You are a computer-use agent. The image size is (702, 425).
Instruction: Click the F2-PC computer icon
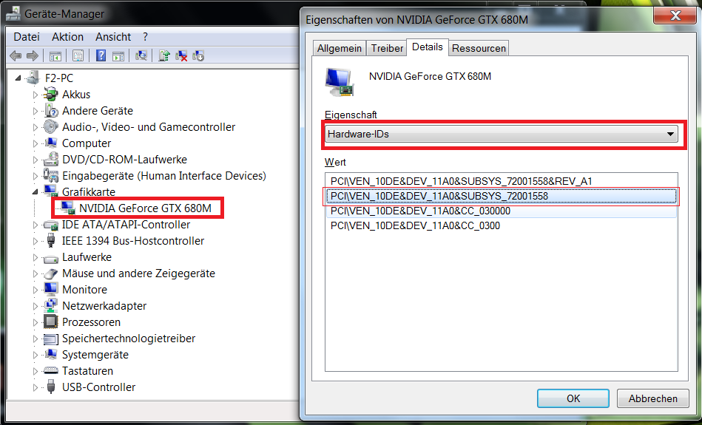pos(33,78)
